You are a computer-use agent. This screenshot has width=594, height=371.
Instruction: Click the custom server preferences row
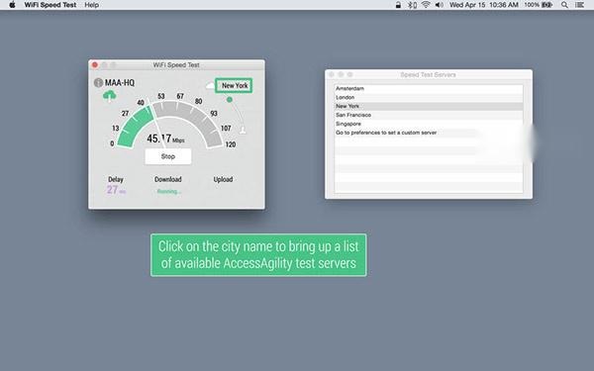[x=429, y=133]
